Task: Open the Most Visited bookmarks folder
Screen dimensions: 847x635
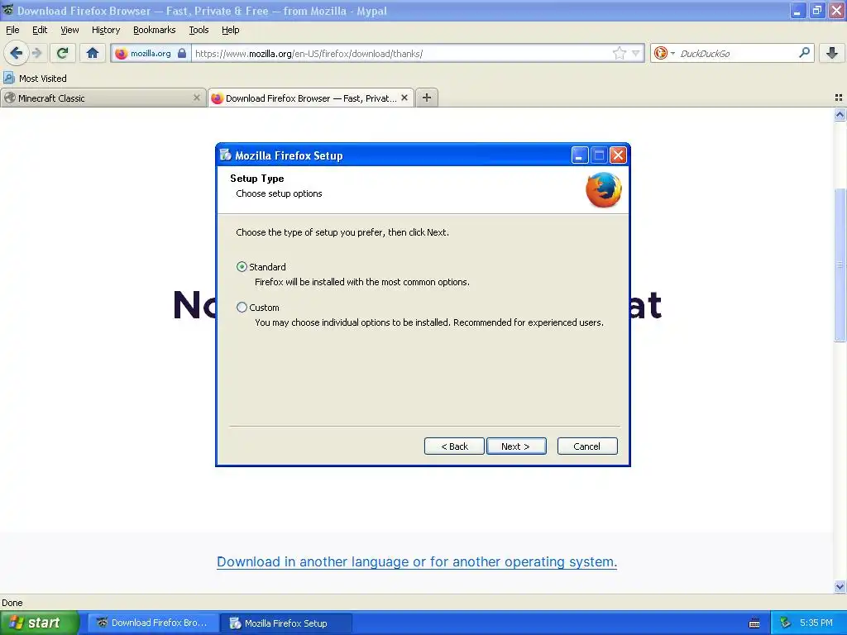Action: pyautogui.click(x=35, y=79)
